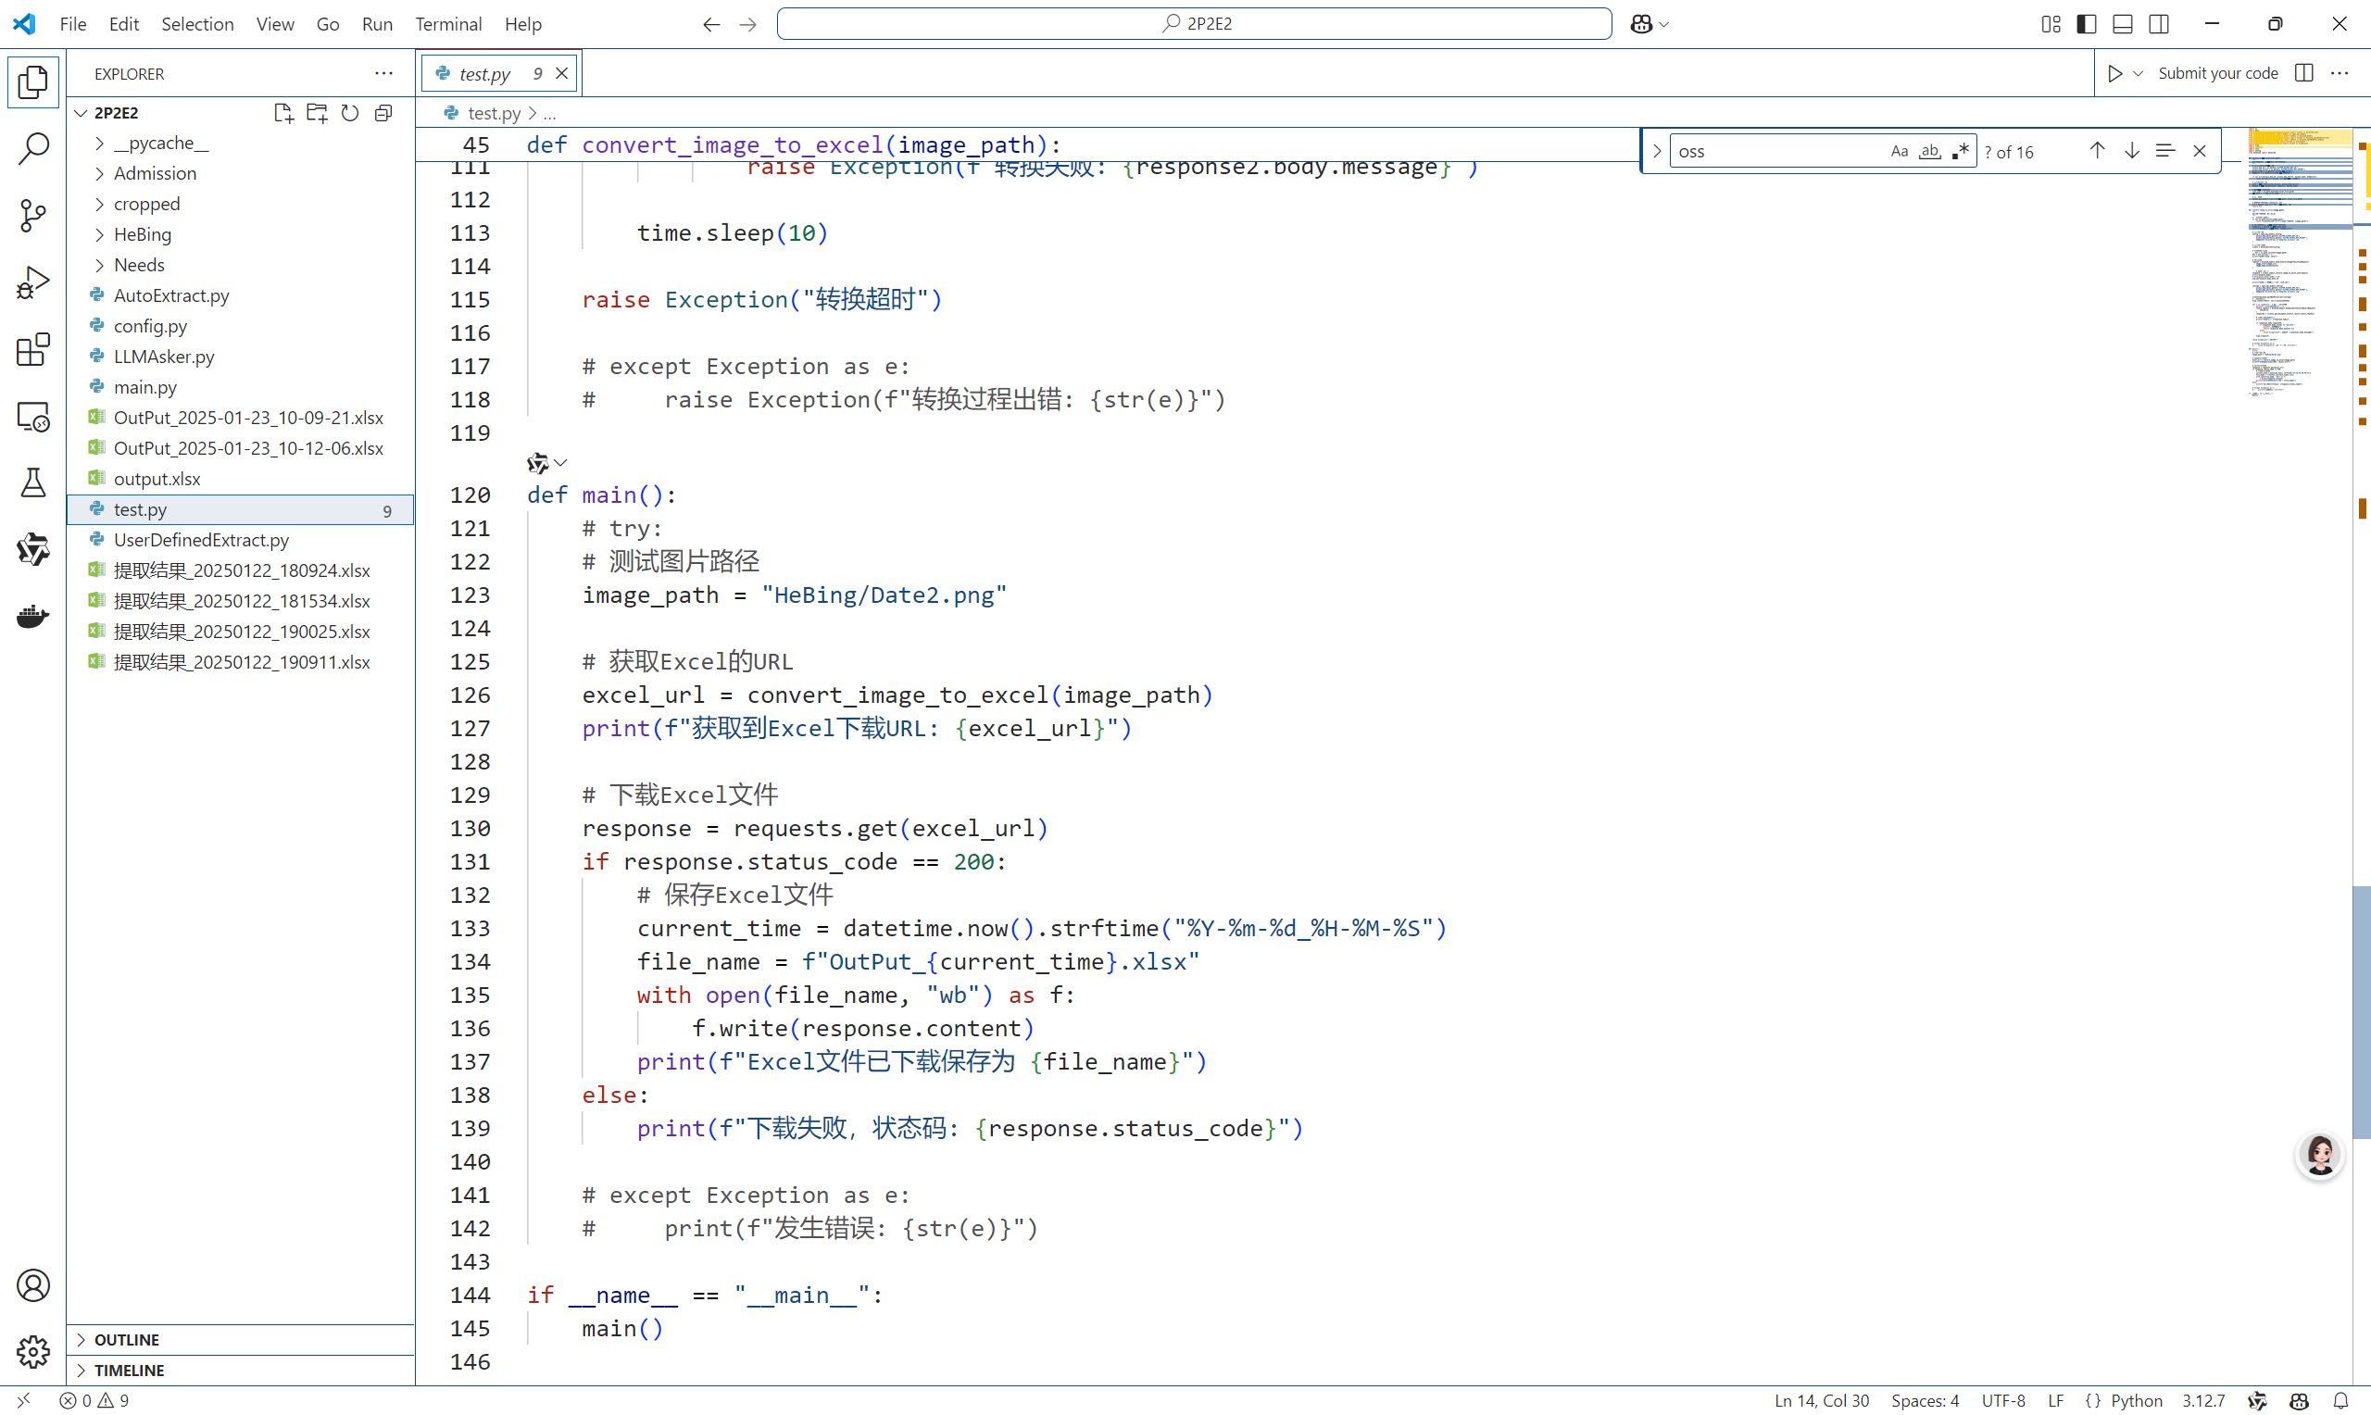This screenshot has height=1415, width=2371.
Task: Open the Run and Debug view
Action: click(32, 282)
